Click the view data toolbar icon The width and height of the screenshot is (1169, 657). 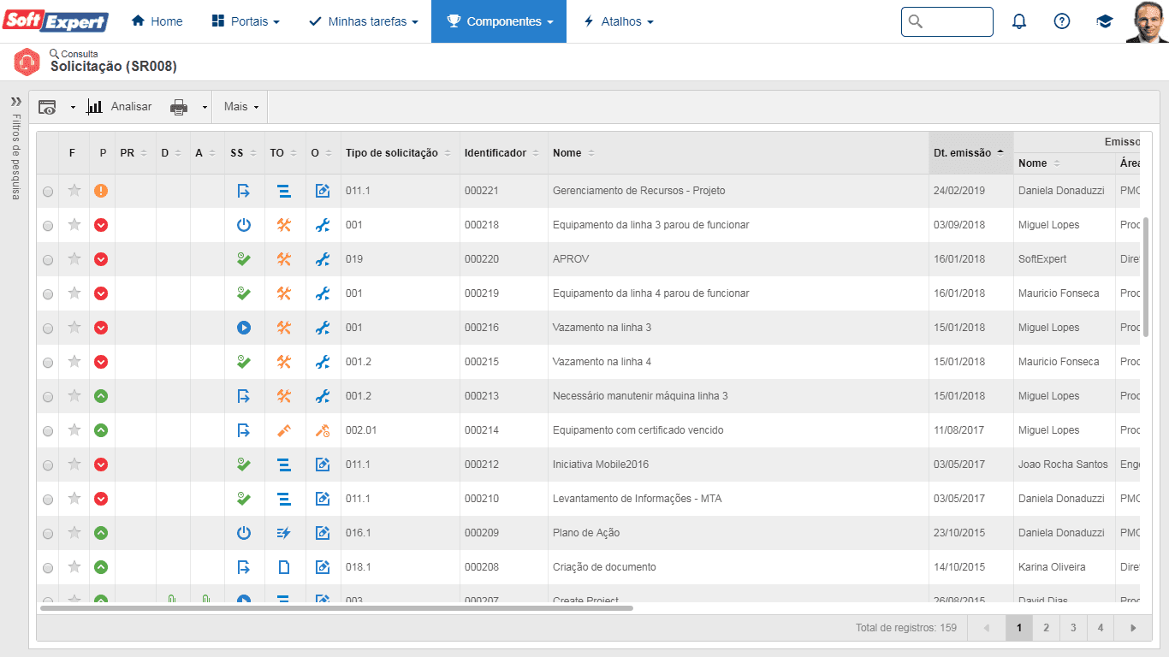(48, 107)
